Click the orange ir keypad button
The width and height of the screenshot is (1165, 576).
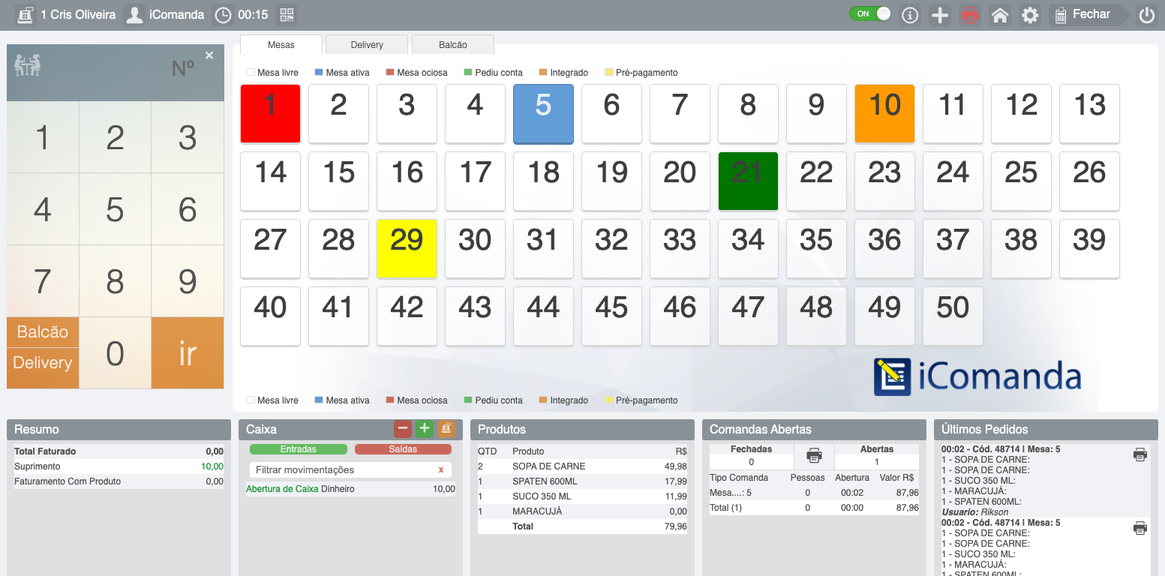click(x=188, y=353)
